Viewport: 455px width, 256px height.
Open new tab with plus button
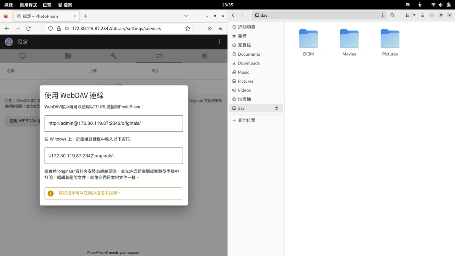click(86, 16)
